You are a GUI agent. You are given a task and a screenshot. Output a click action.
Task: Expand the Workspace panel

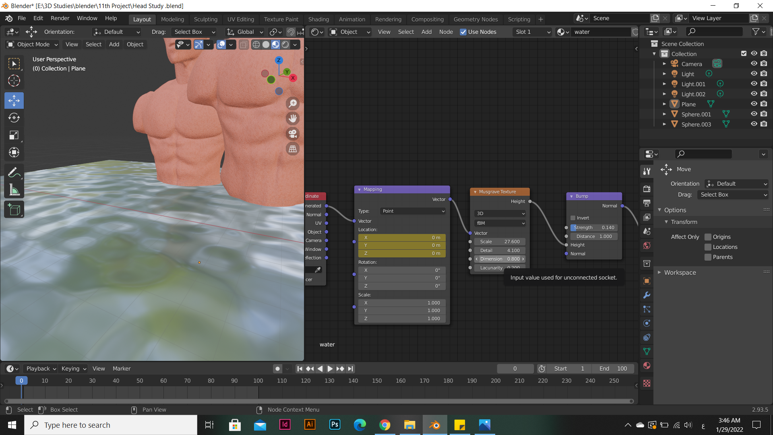680,273
